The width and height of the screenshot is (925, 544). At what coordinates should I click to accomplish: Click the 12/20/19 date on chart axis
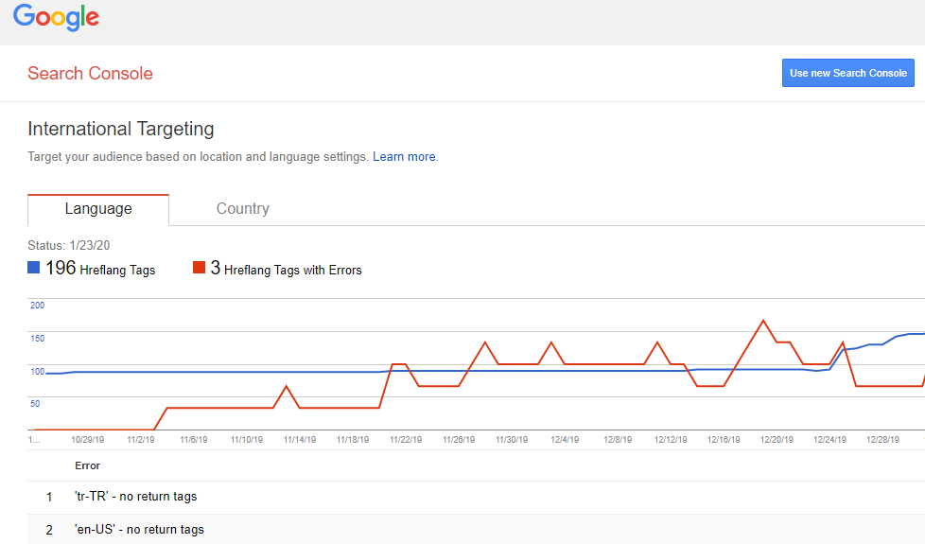pyautogui.click(x=777, y=440)
